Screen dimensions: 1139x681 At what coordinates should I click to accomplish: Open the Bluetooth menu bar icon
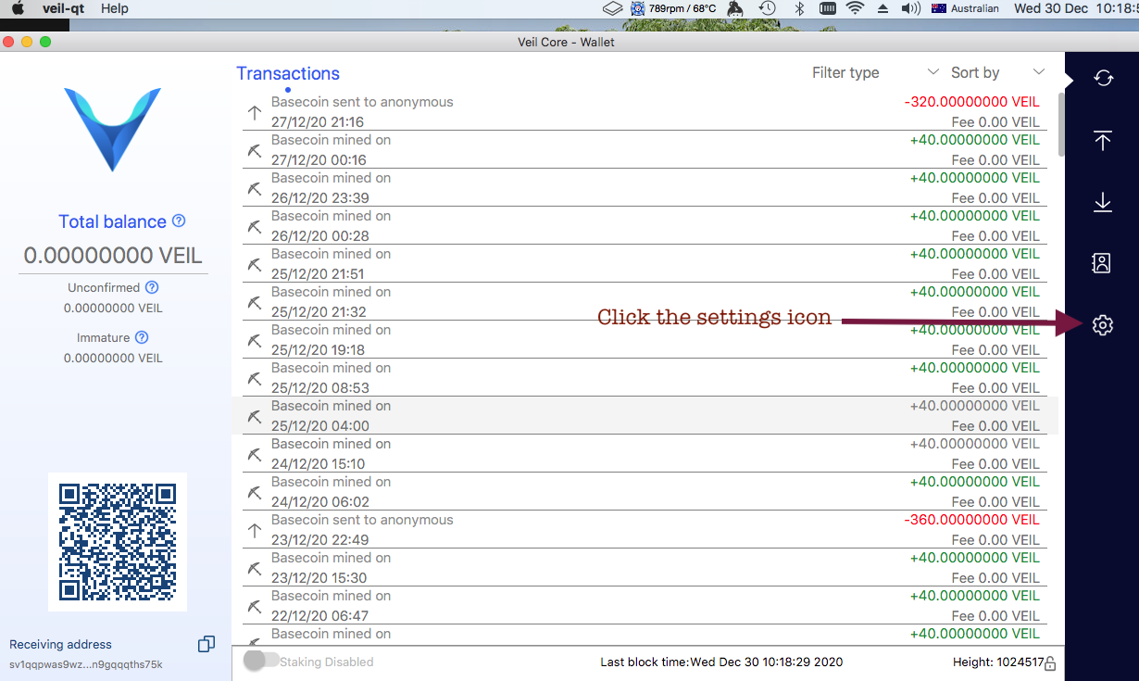click(x=799, y=8)
